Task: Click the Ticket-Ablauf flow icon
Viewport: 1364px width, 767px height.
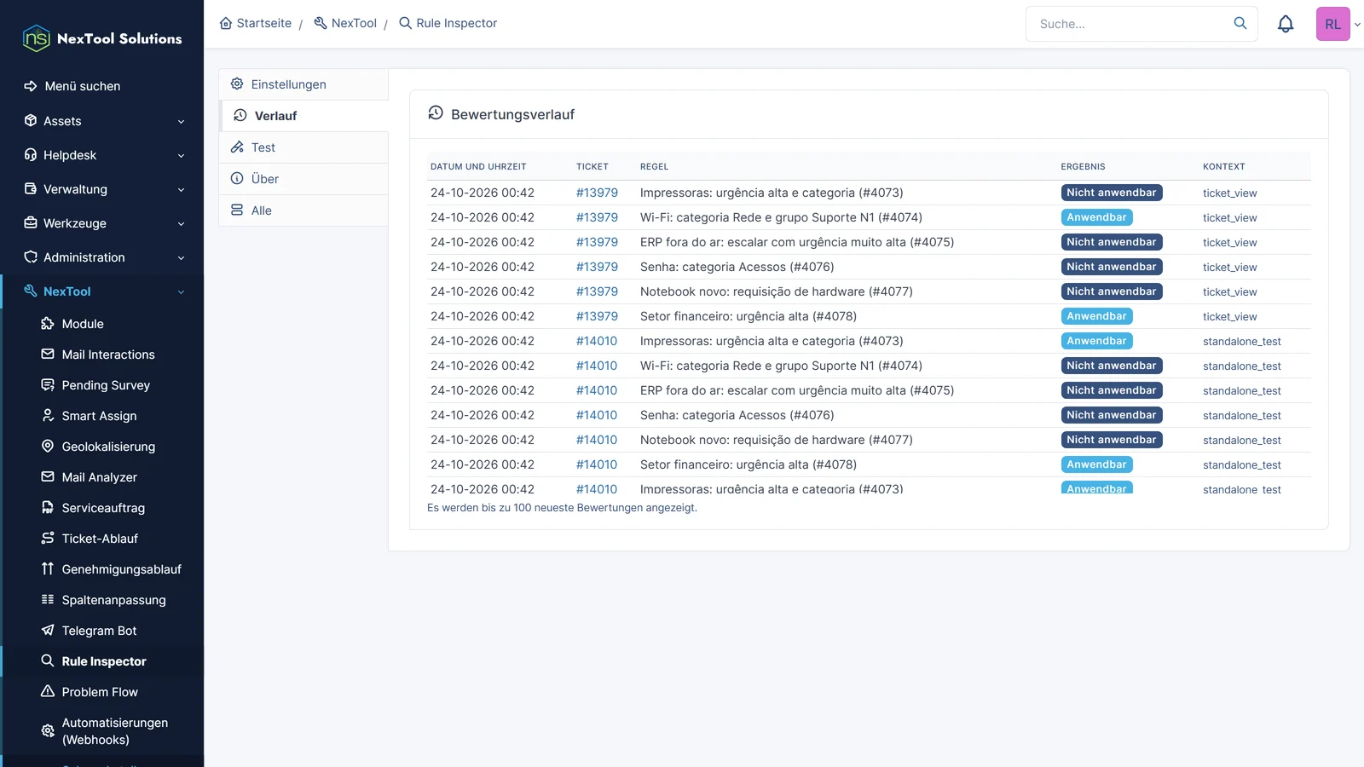Action: [48, 539]
